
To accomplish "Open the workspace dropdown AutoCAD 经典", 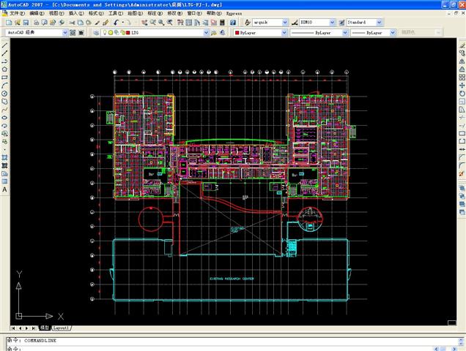I will [65, 33].
